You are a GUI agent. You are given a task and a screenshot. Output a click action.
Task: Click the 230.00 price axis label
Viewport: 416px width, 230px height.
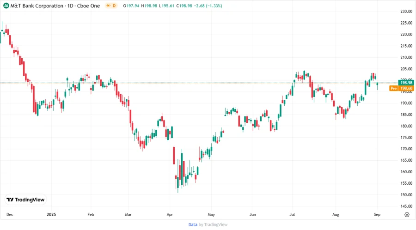point(406,12)
